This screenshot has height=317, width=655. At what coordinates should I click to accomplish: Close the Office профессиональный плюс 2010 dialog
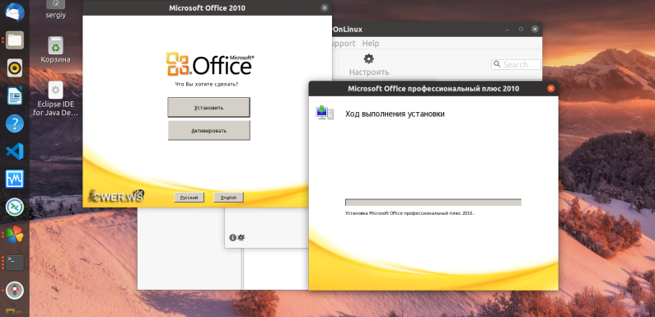point(550,89)
